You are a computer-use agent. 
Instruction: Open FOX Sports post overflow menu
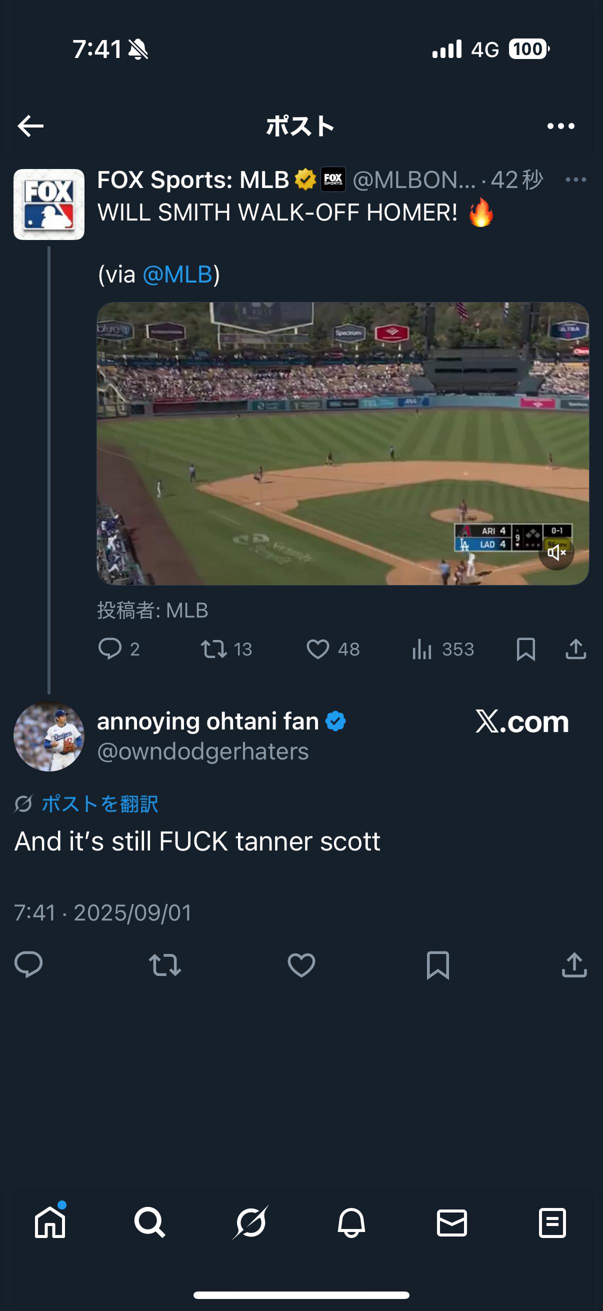pos(575,179)
